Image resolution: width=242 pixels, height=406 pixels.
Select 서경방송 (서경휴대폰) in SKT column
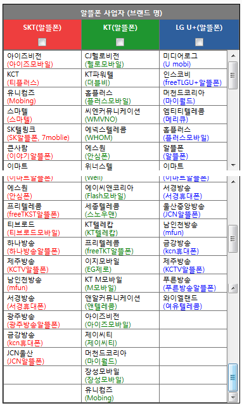[42, 301]
